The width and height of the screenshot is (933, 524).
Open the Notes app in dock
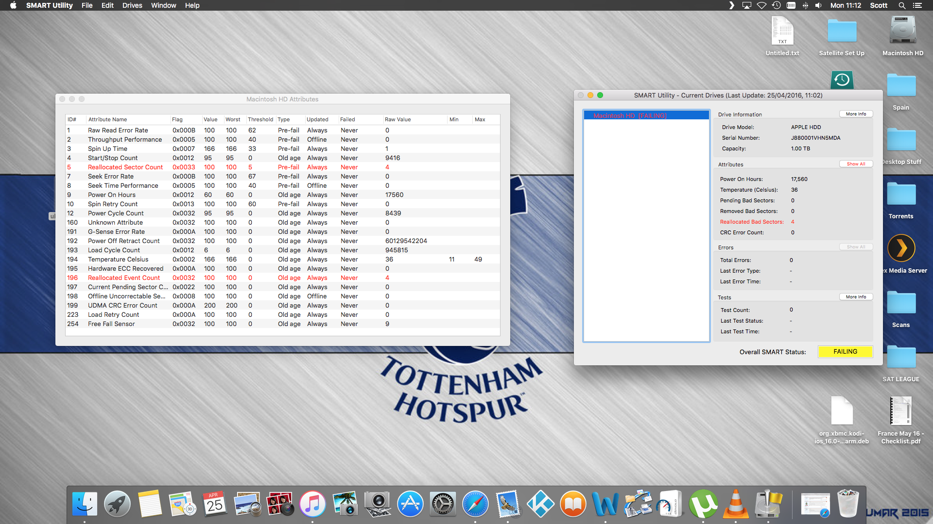click(x=150, y=504)
